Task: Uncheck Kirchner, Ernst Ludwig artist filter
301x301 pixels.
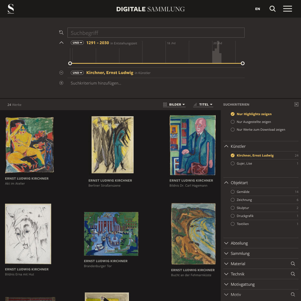Action: pos(264,156)
